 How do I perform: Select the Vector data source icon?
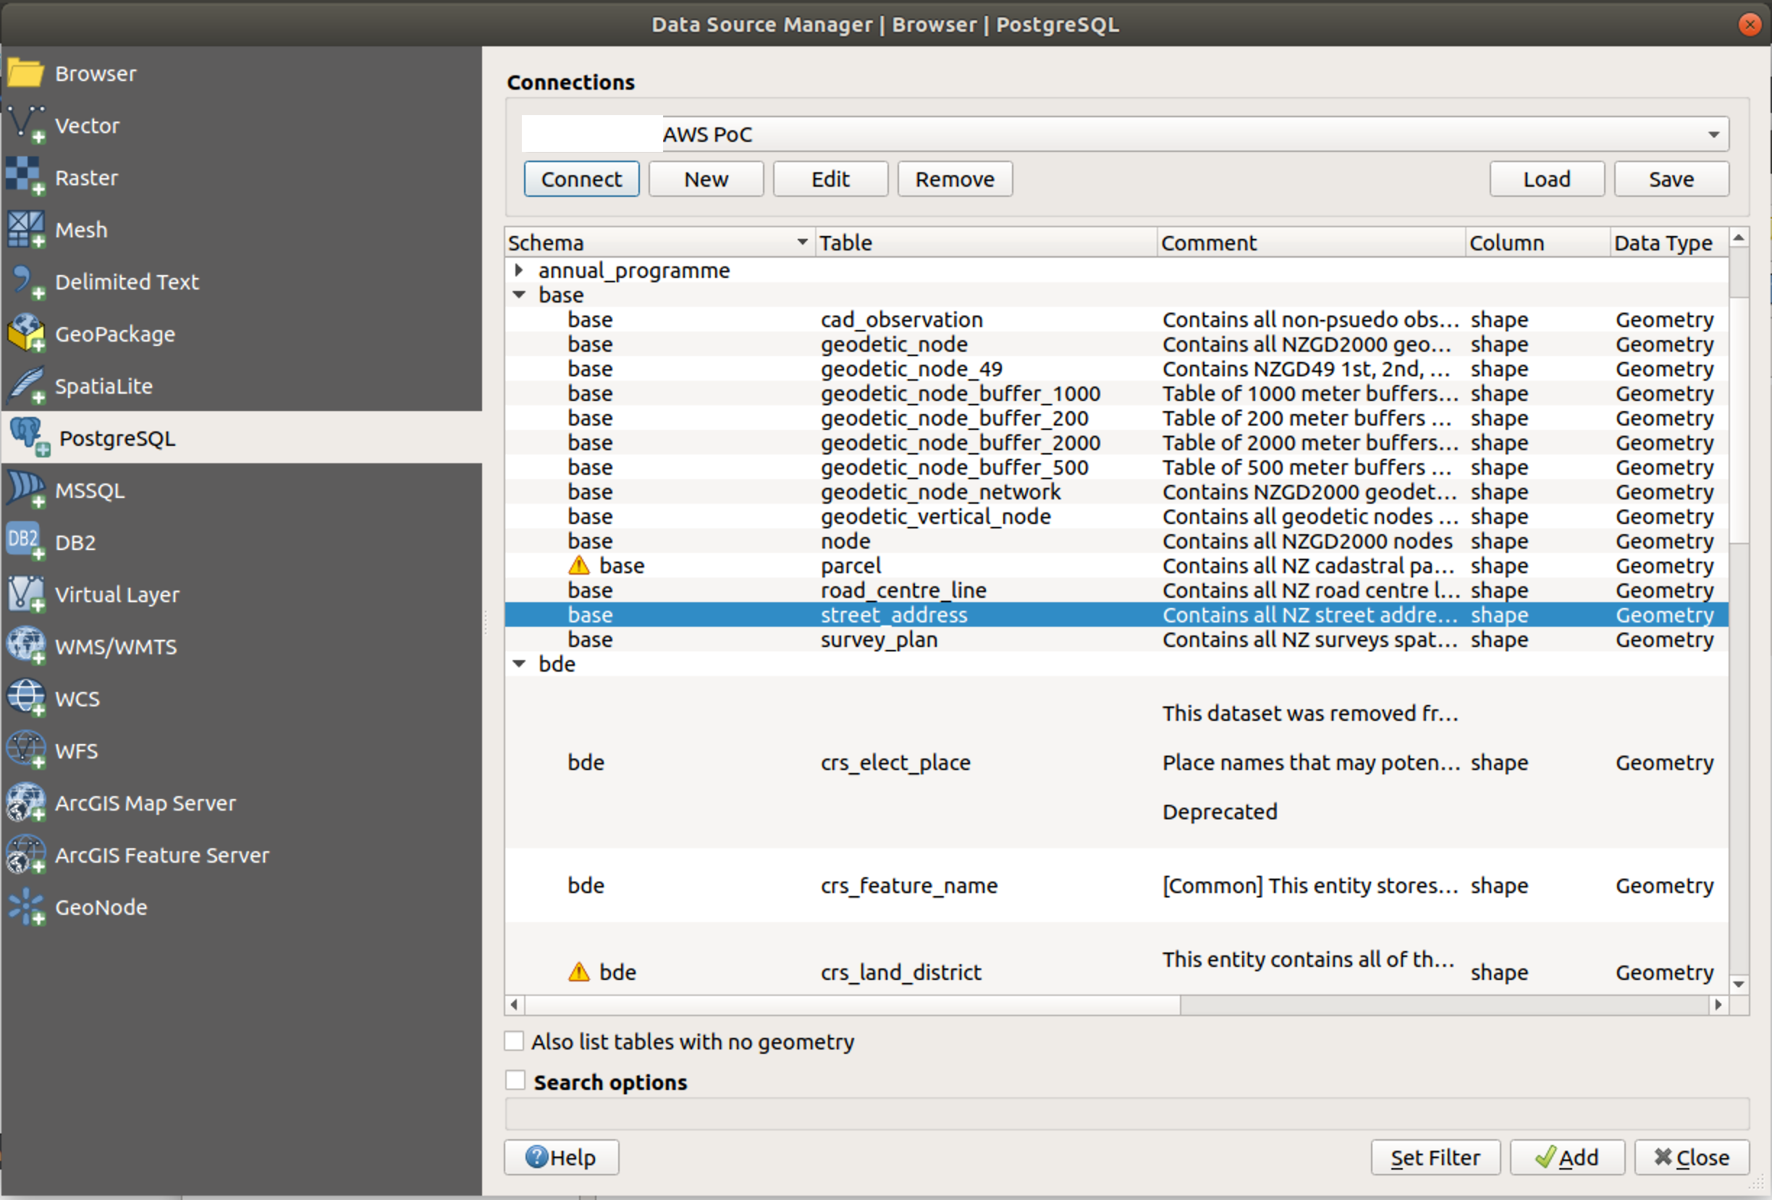[x=25, y=125]
